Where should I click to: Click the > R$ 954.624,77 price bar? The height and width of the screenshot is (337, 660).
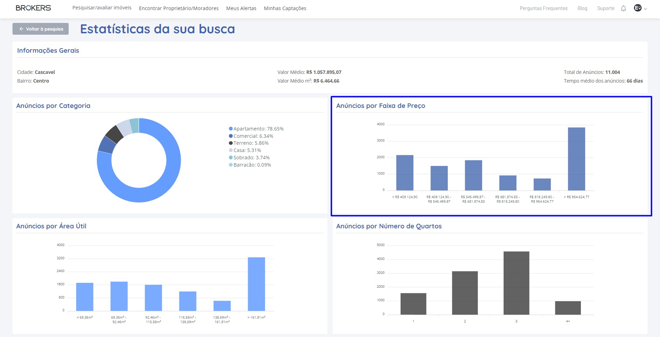[576, 159]
